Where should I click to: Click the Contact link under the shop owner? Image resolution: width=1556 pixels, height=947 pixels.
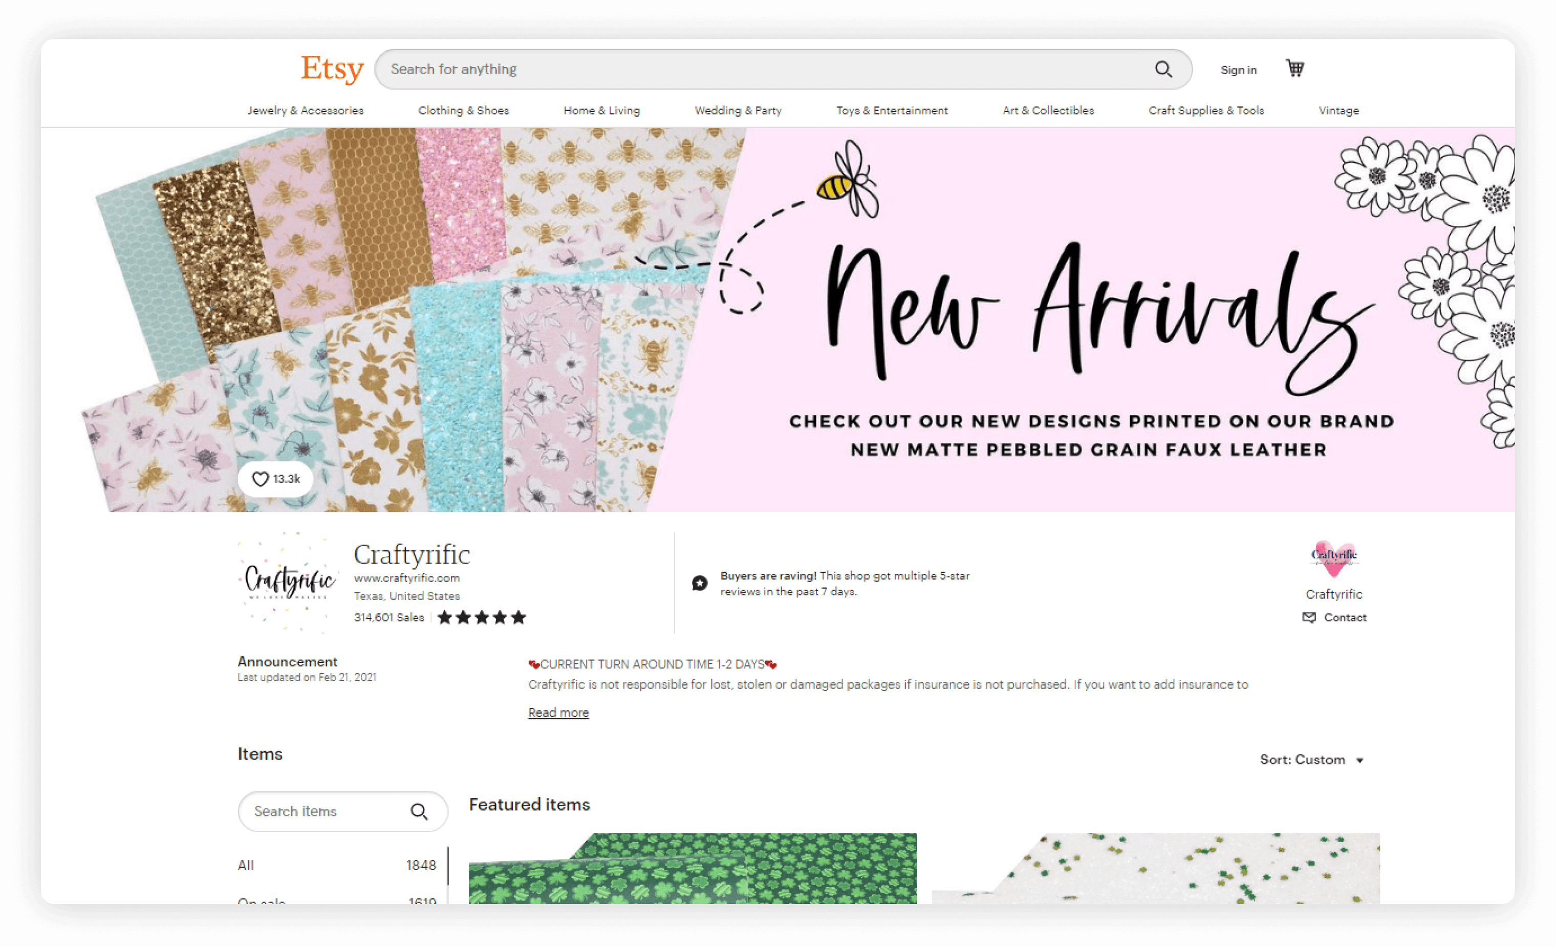(1345, 617)
